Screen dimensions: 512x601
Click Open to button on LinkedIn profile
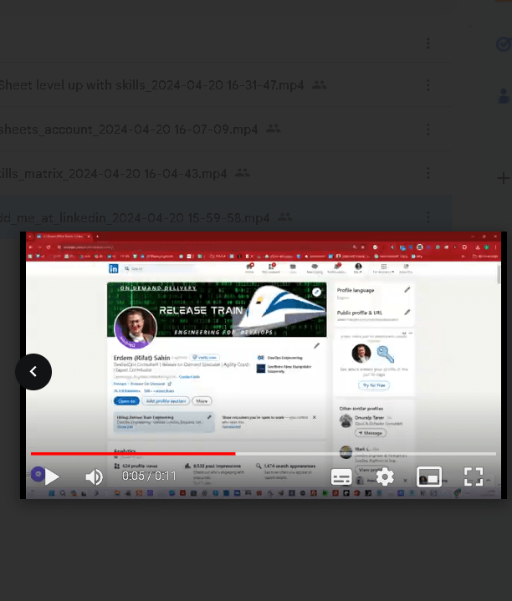[126, 401]
